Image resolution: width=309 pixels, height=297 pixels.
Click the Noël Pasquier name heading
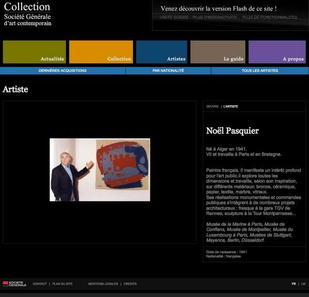233,131
